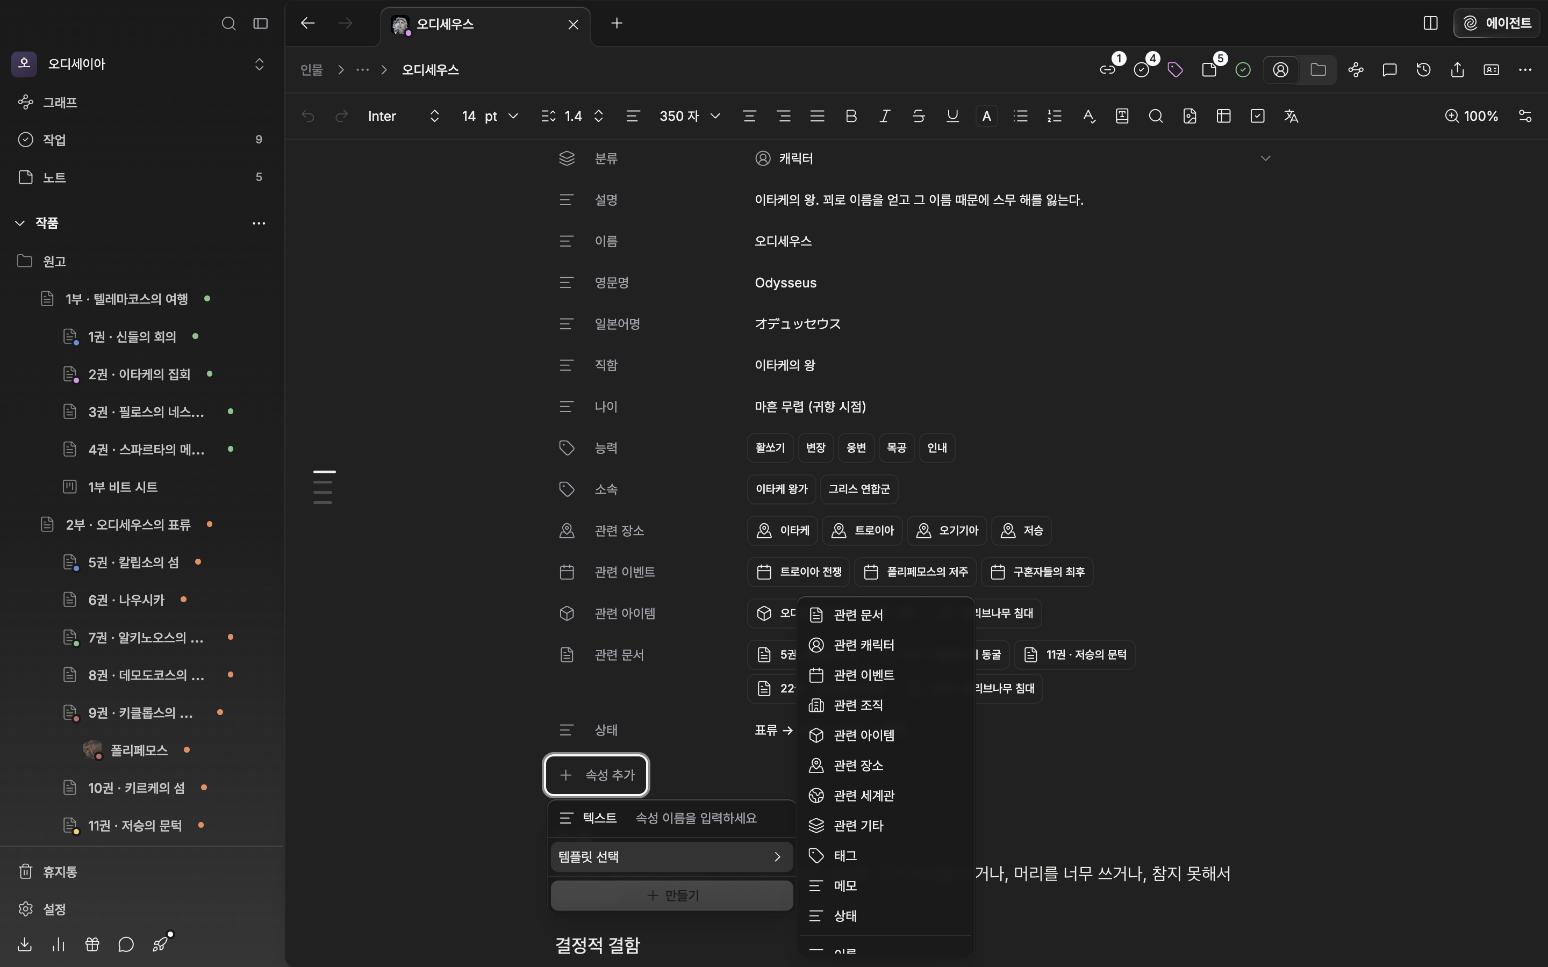Open tasks icon with badge 4
Screen dimensions: 1548x967
(1142, 70)
